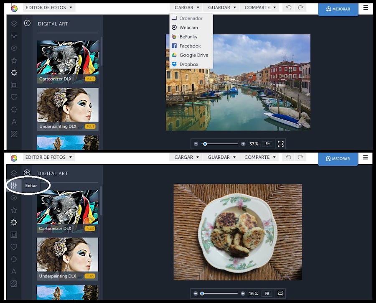The image size is (376, 303).
Task: Choose Facebook from Cargar menu
Action: point(191,46)
